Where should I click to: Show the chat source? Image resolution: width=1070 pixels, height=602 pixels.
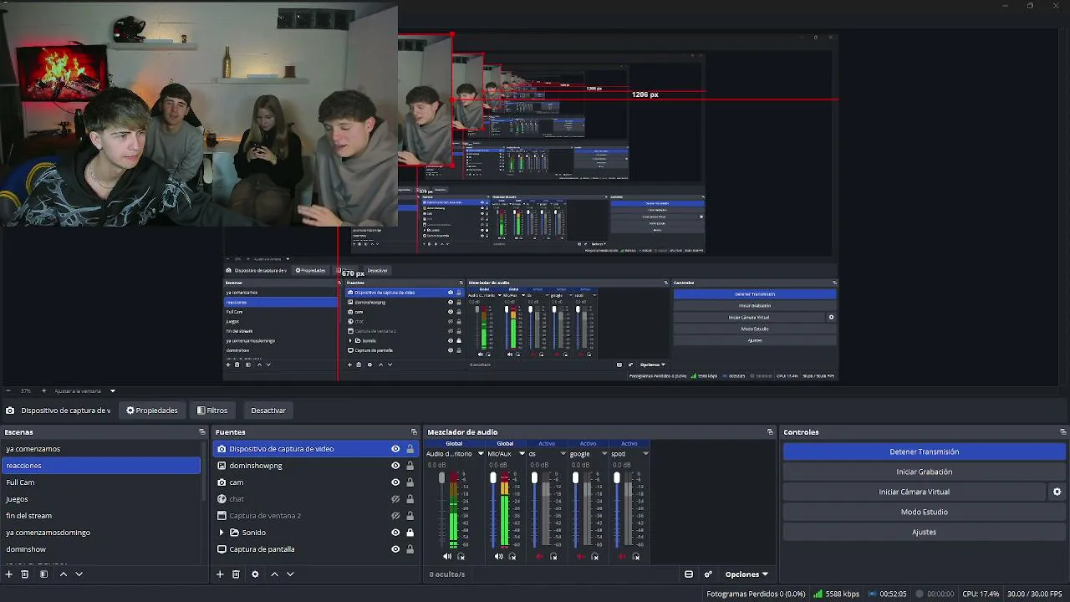point(395,499)
